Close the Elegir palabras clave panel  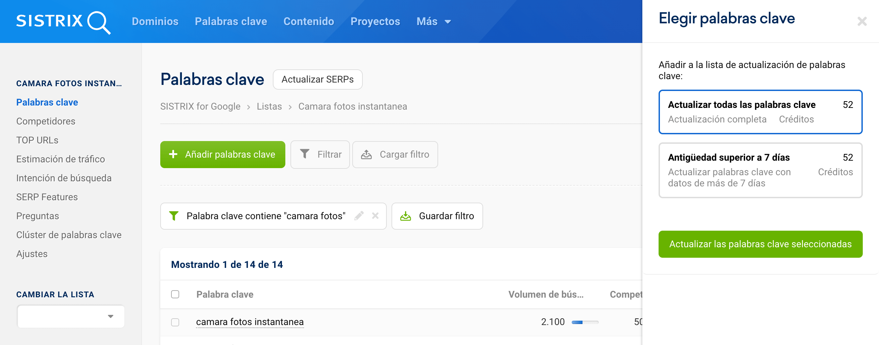click(862, 22)
